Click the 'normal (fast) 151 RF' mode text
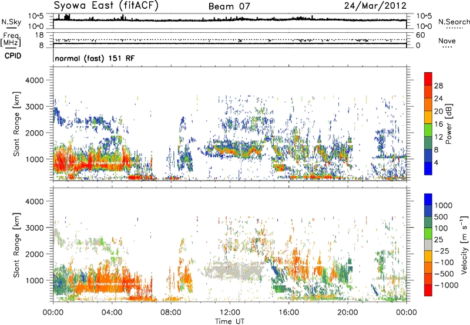 95,58
